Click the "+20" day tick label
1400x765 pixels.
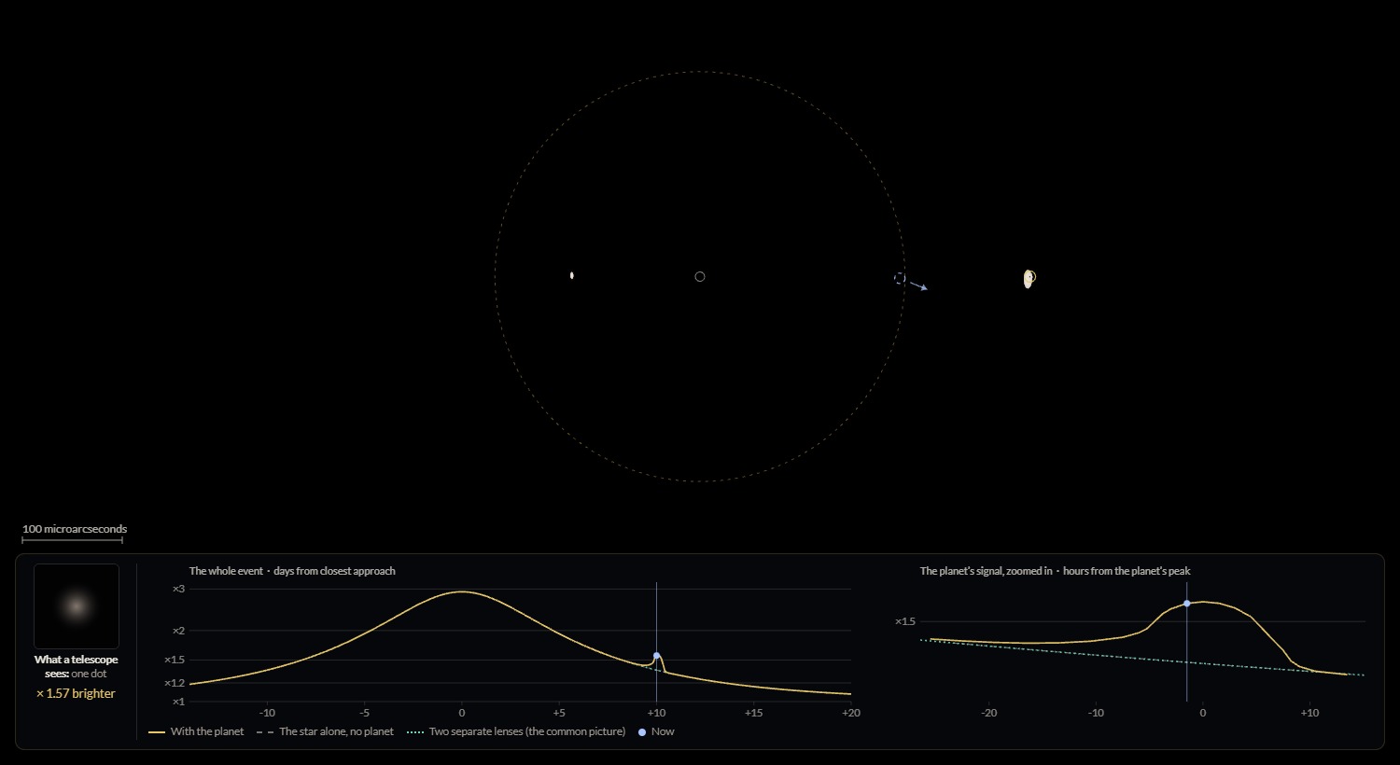click(x=850, y=713)
